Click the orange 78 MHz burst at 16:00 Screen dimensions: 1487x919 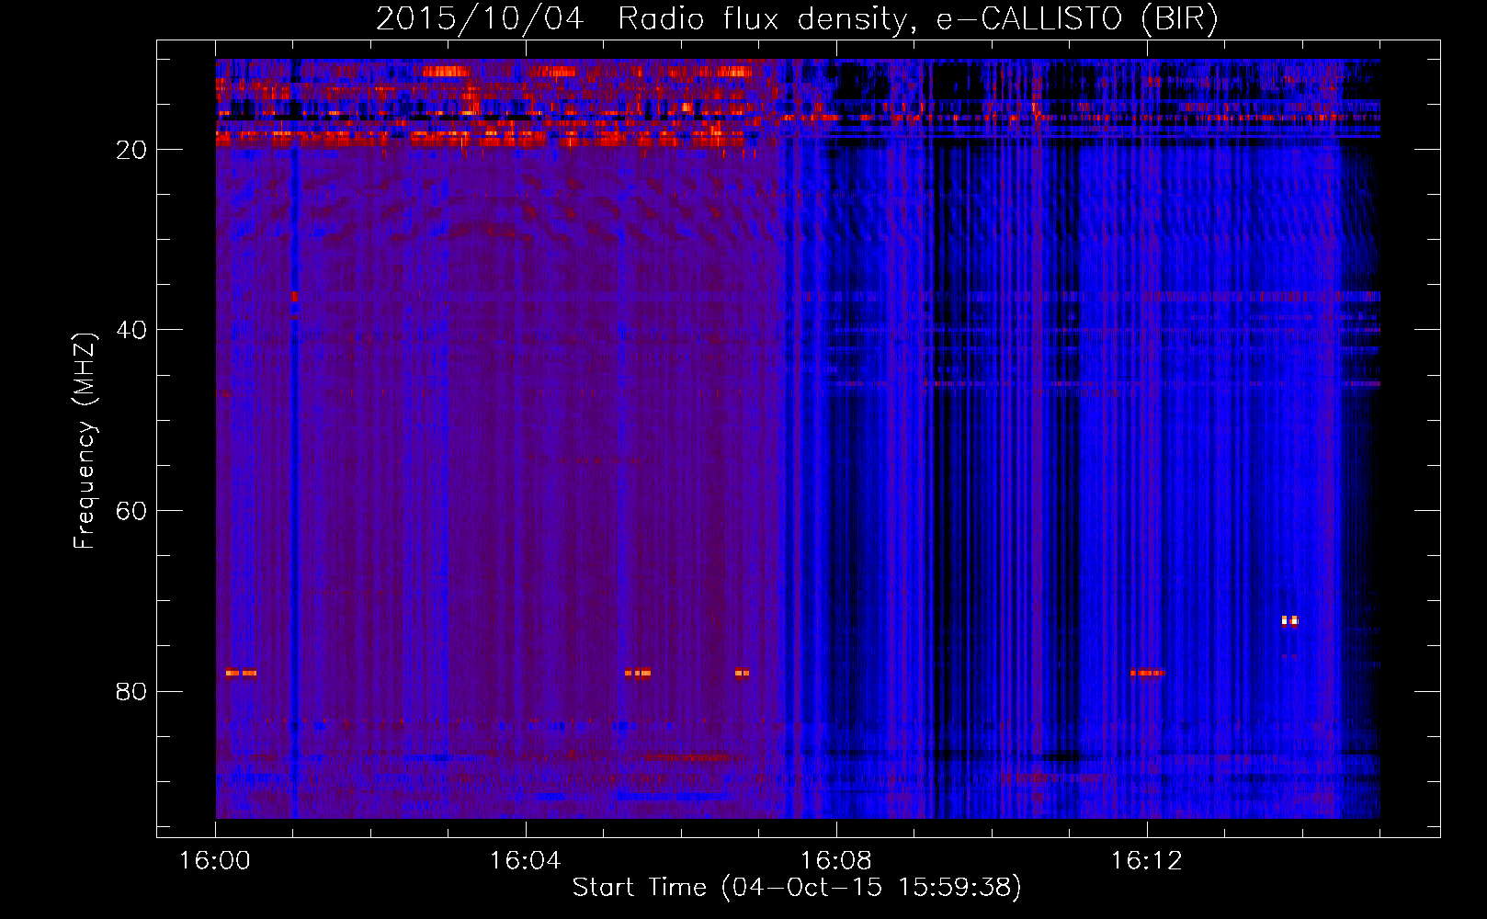pos(241,673)
